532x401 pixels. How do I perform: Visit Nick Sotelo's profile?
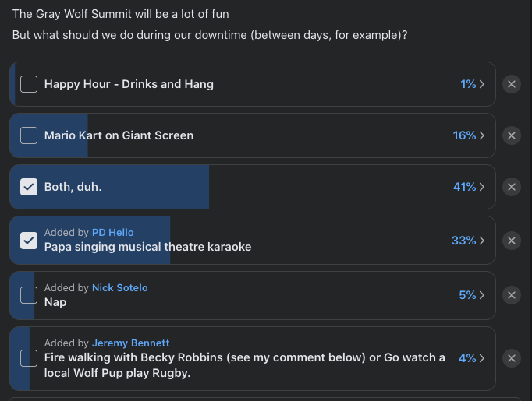pyautogui.click(x=120, y=287)
